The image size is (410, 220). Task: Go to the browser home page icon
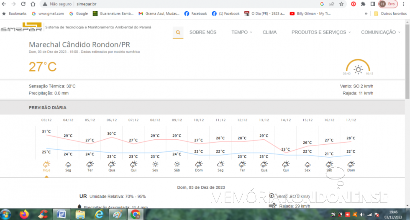coord(33,4)
